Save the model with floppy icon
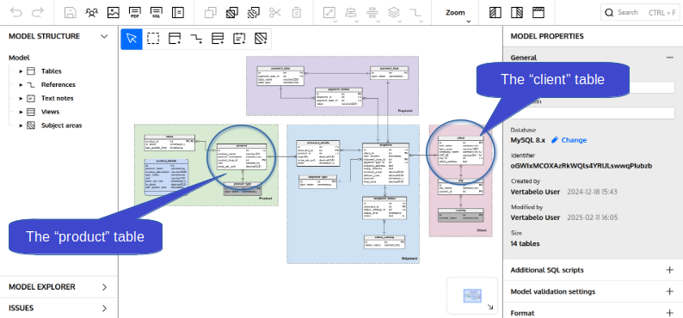This screenshot has width=683, height=318. (x=71, y=13)
